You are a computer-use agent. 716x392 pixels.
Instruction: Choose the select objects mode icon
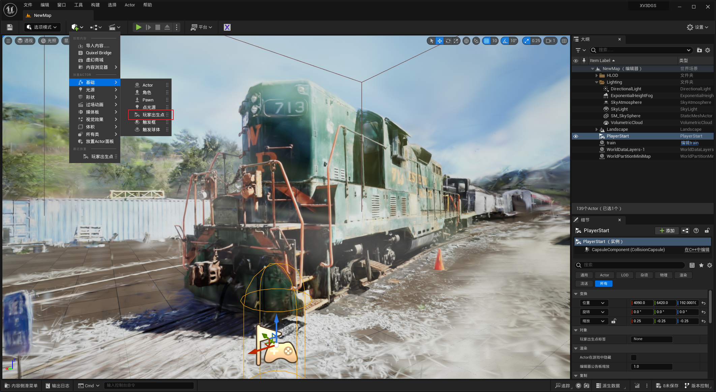click(x=431, y=41)
